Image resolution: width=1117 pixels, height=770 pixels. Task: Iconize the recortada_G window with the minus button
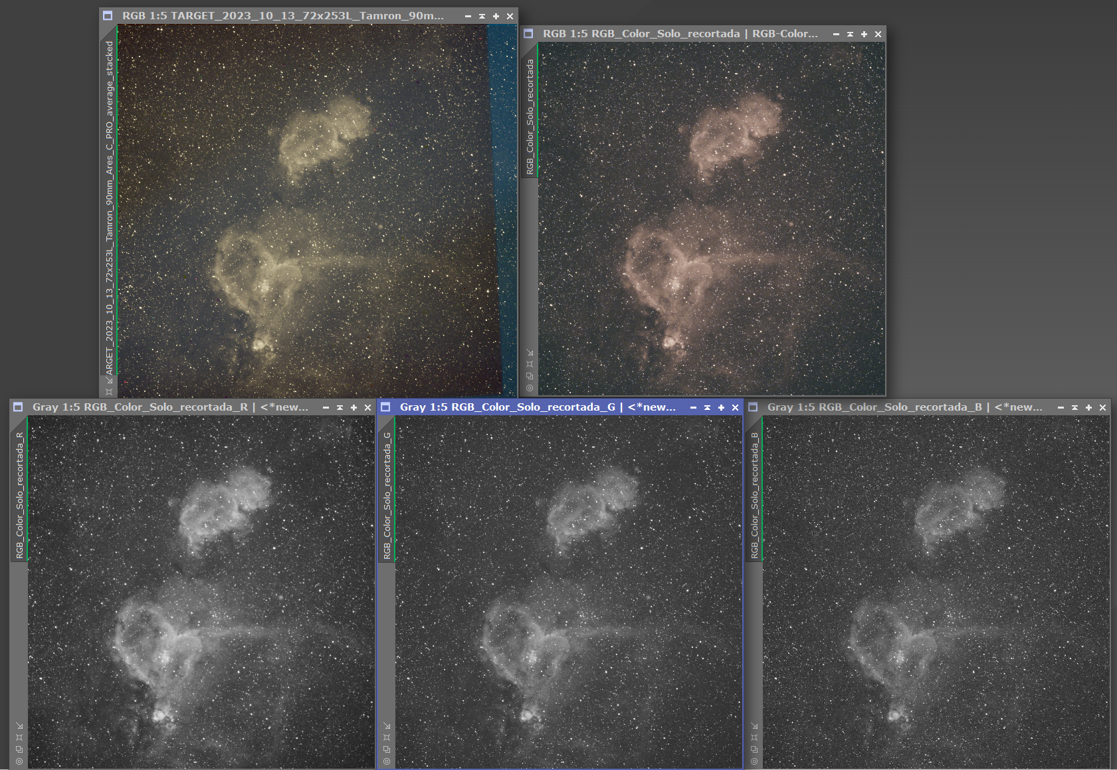coord(693,407)
